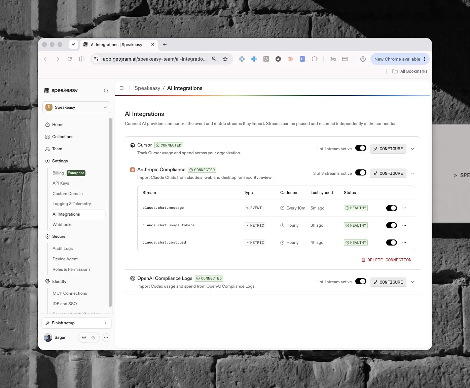Open user menu ellipsis next to Sagar
This screenshot has width=470, height=388.
(x=106, y=337)
